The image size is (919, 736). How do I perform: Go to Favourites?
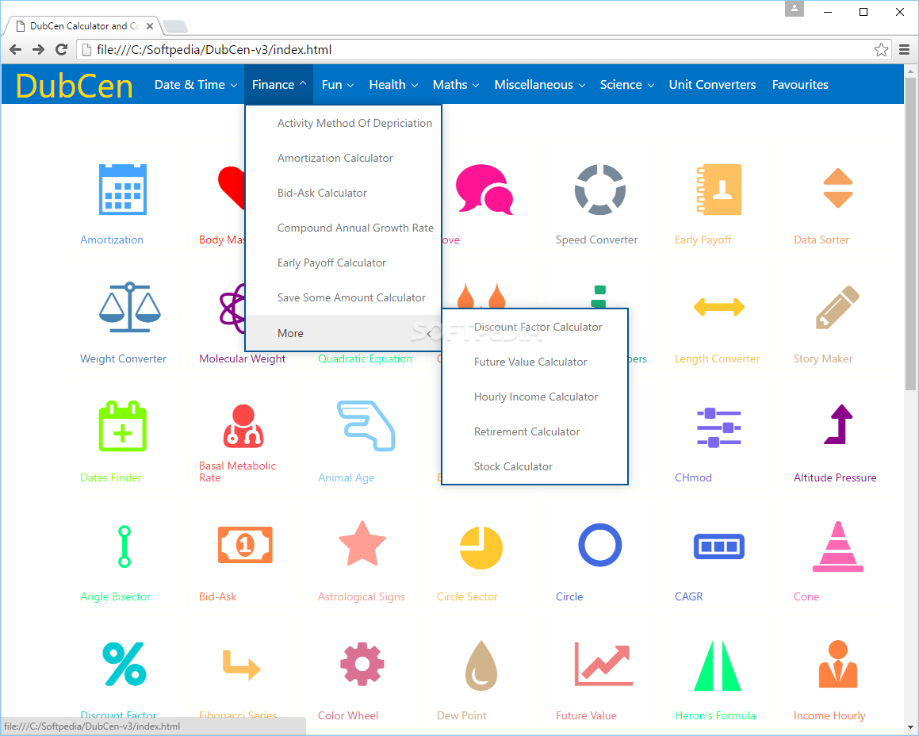pos(800,84)
